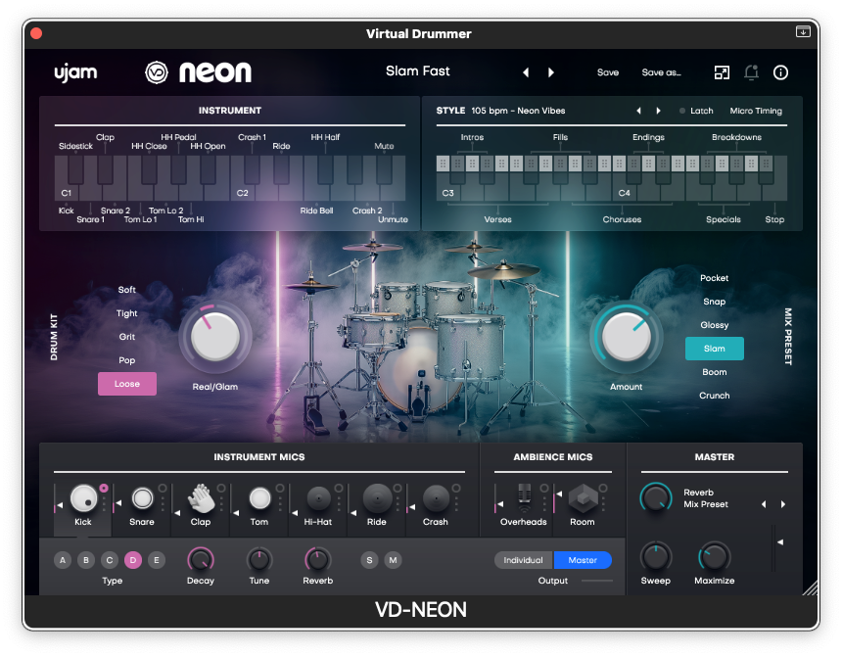Choose the Pop drum kit
Image resolution: width=842 pixels, height=657 pixels.
tap(126, 360)
